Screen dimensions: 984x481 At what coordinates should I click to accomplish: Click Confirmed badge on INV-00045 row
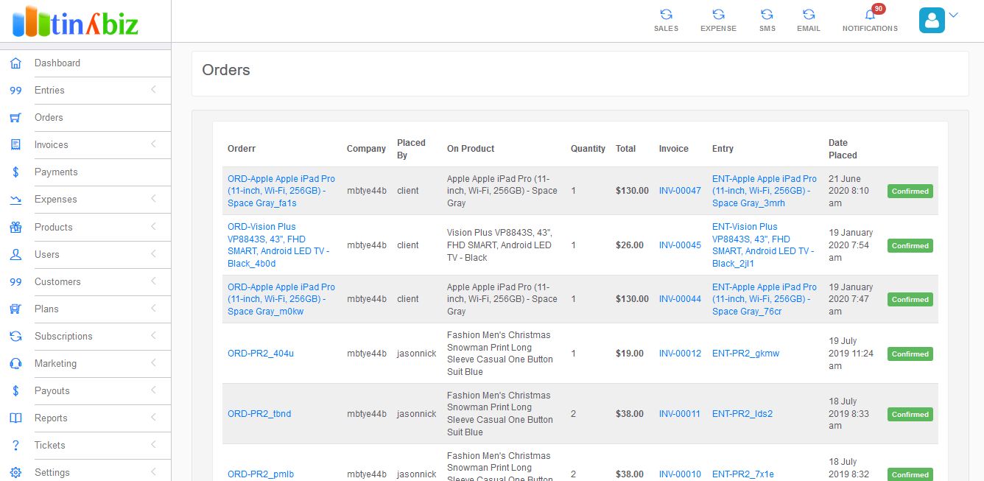910,245
